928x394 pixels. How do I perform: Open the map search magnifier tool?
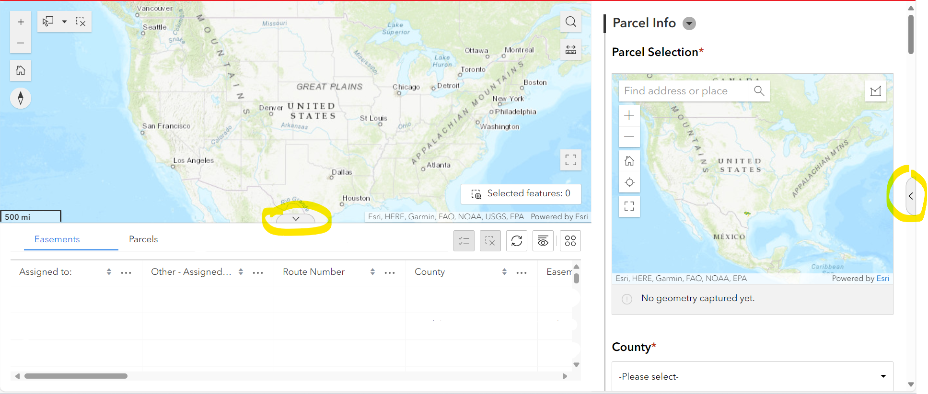pos(570,22)
